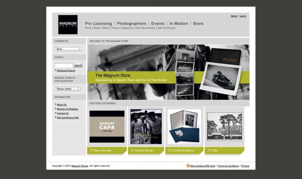Expand the Please Select photographer dropdown
302x179 pixels.
click(x=68, y=89)
